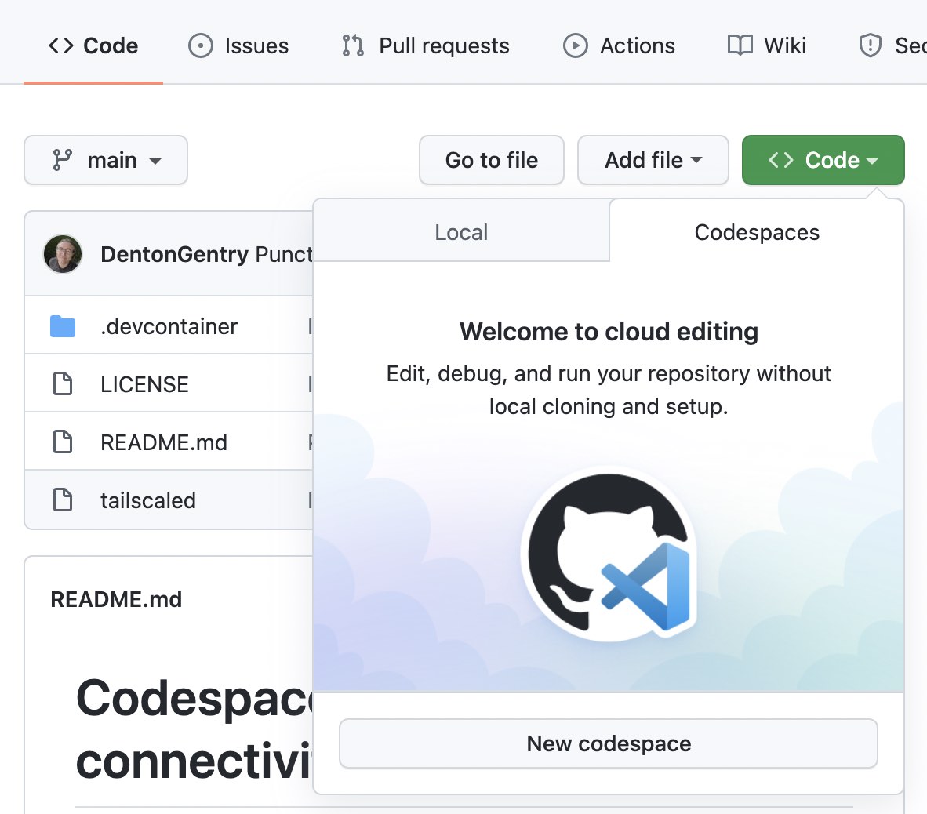Open the Pull requests tab
This screenshot has height=814, width=927.
pyautogui.click(x=425, y=45)
